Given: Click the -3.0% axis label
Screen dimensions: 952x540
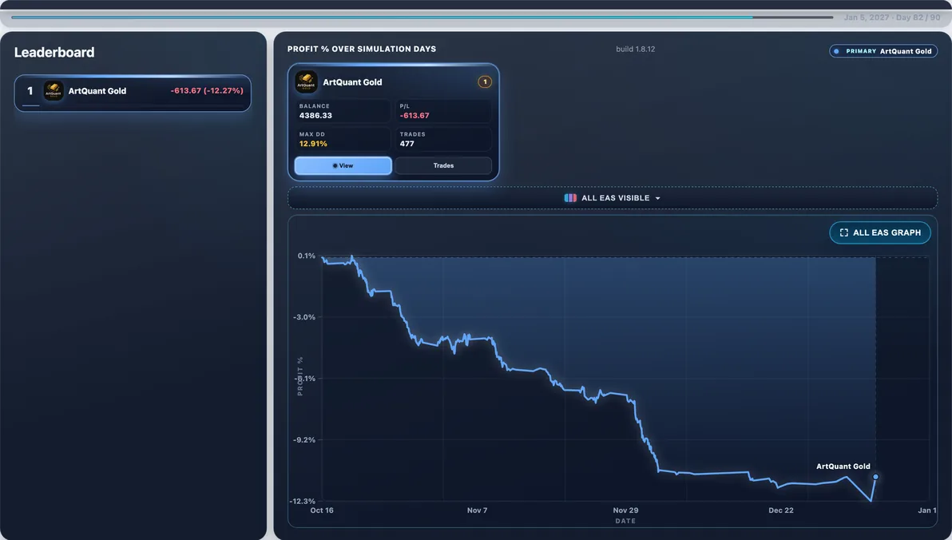Looking at the screenshot, I should tap(304, 317).
